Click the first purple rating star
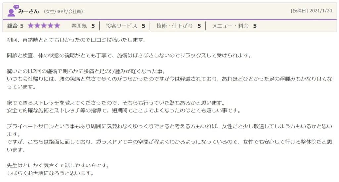This screenshot has height=182, width=339. coord(31,26)
